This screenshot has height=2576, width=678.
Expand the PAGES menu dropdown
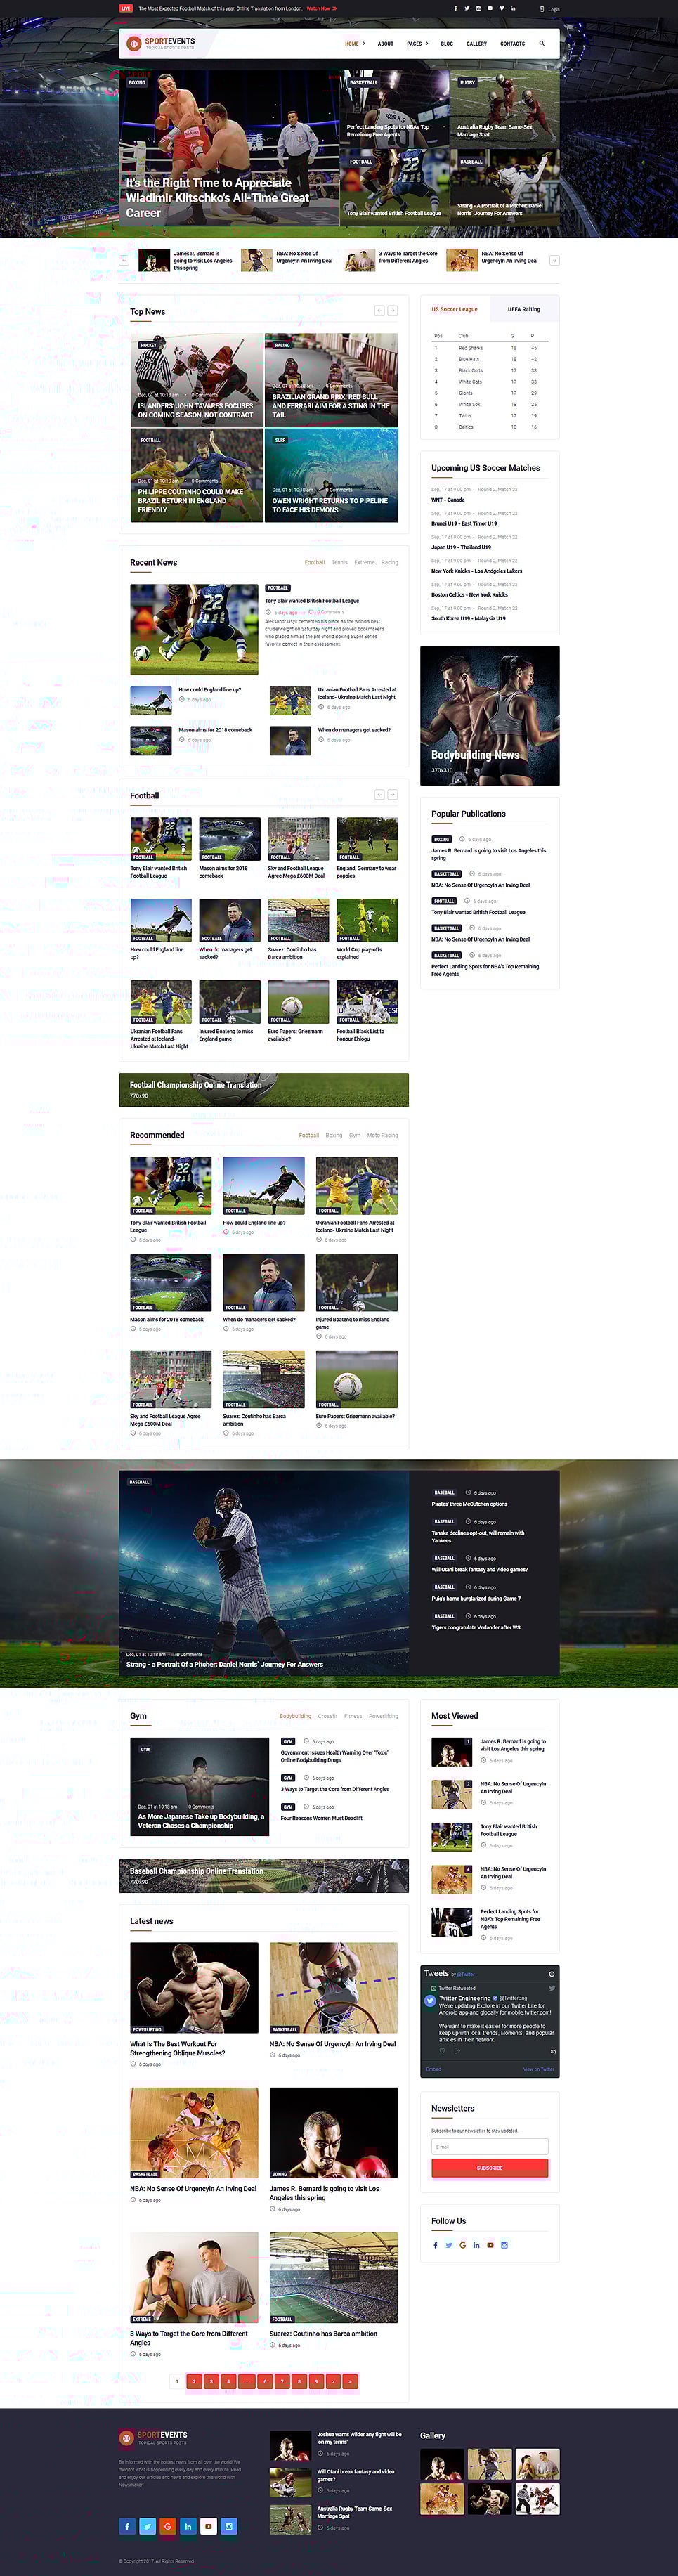point(416,44)
